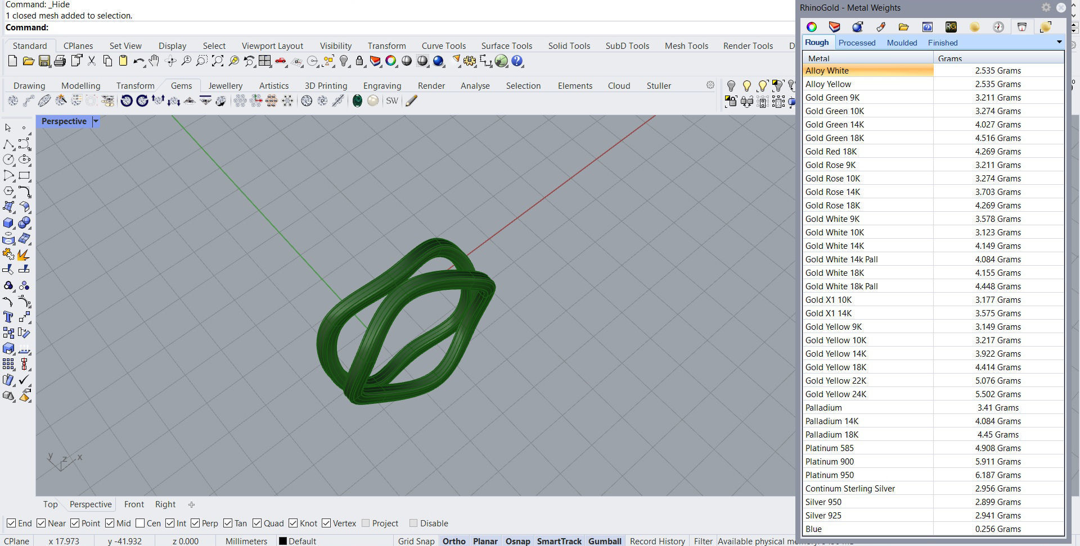The width and height of the screenshot is (1080, 546).
Task: Select the Pan hand tool
Action: click(154, 61)
